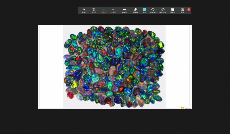
Task: Click the dark background below the slide
Action: pyautogui.click(x=115, y=121)
